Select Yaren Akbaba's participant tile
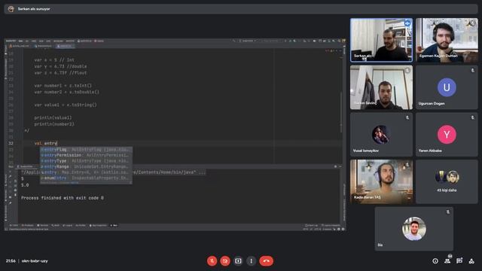Image resolution: width=482 pixels, height=271 pixels. pos(447,135)
